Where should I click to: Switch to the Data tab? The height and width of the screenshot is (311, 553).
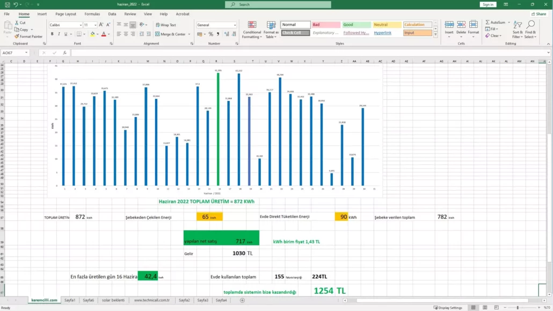point(112,14)
